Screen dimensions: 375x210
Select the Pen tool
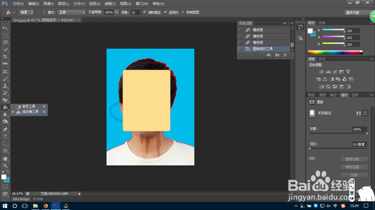point(5,129)
